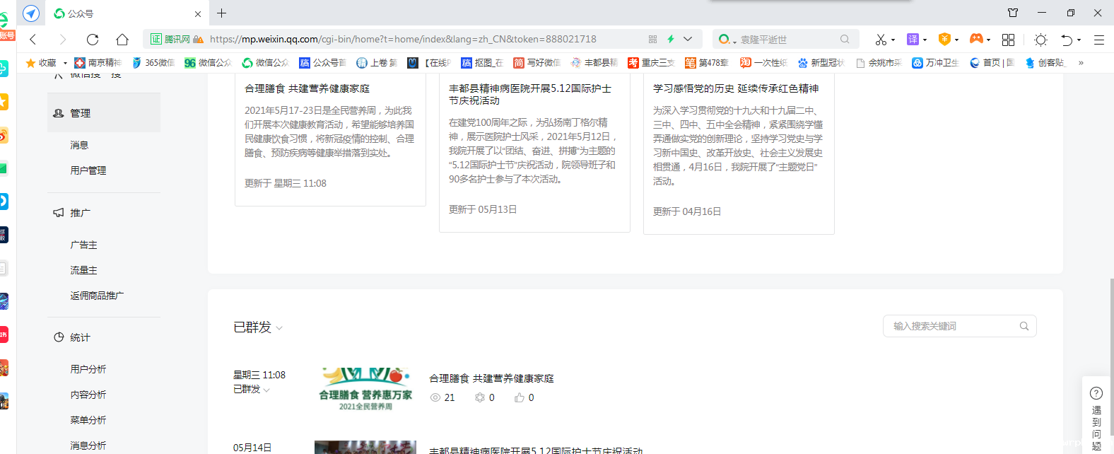Image resolution: width=1114 pixels, height=454 pixels.
Task: Open the QR code icon in address bar
Action: tap(652, 40)
